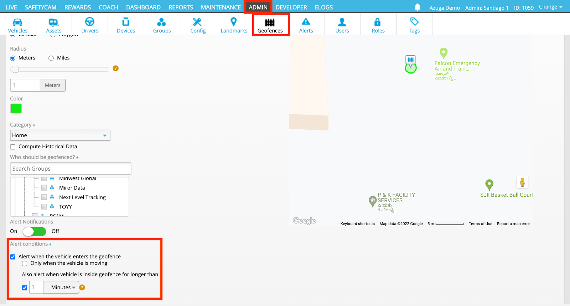Go to the COACH tab

108,7
